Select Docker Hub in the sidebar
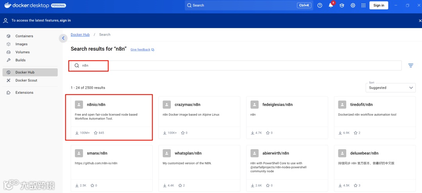Viewport: 422px width, 193px height. point(30,72)
